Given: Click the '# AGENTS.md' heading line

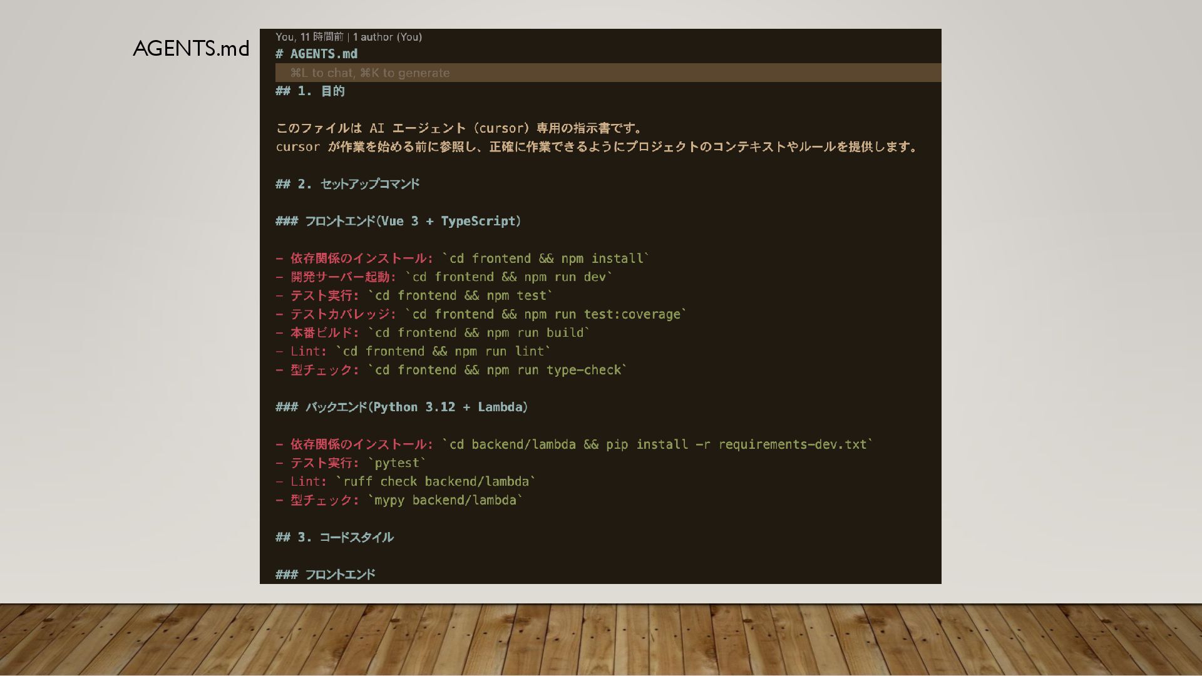Looking at the screenshot, I should 317,54.
